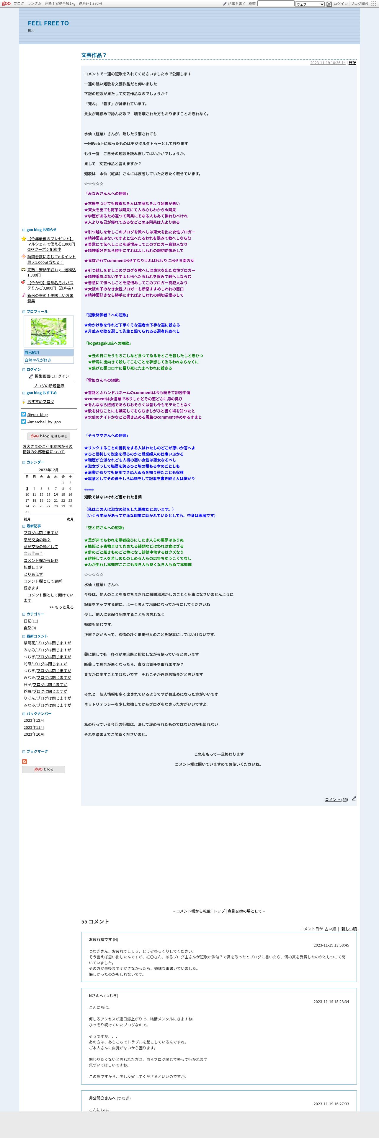Open recent post コメント欄から転載
The width and height of the screenshot is (379, 1138).
tap(41, 561)
